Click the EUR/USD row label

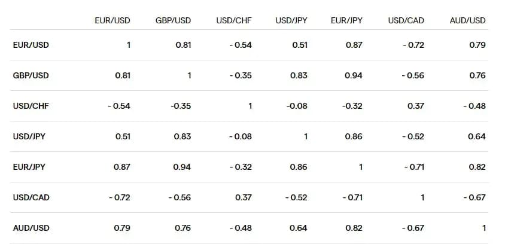coord(31,45)
